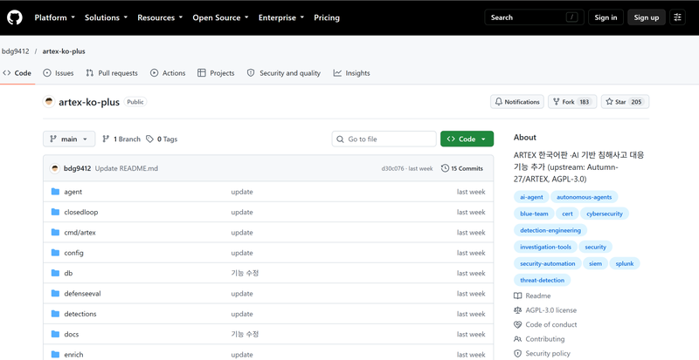
Task: Open the update commit message in agent row
Action: (x=242, y=192)
